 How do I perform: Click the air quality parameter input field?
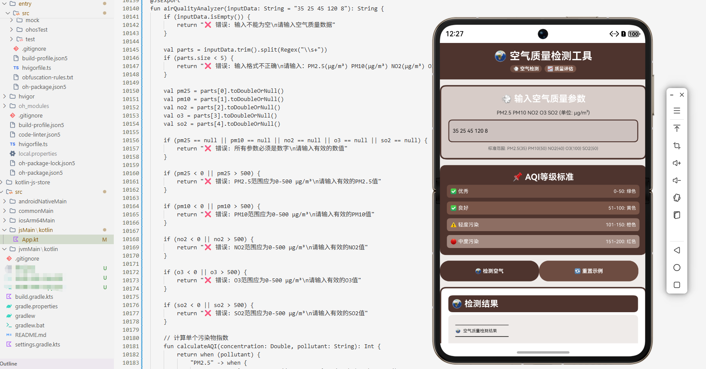[x=543, y=131]
